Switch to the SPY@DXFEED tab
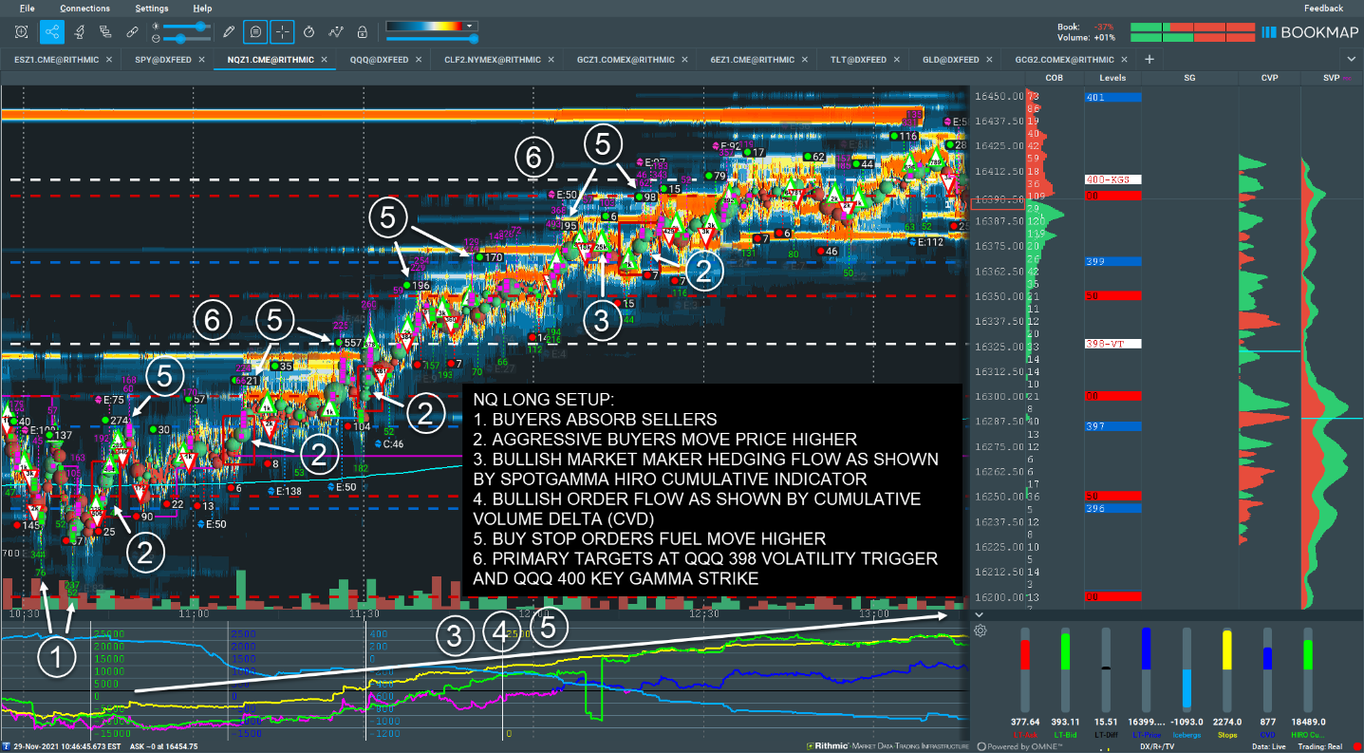The image size is (1364, 753). tap(163, 60)
